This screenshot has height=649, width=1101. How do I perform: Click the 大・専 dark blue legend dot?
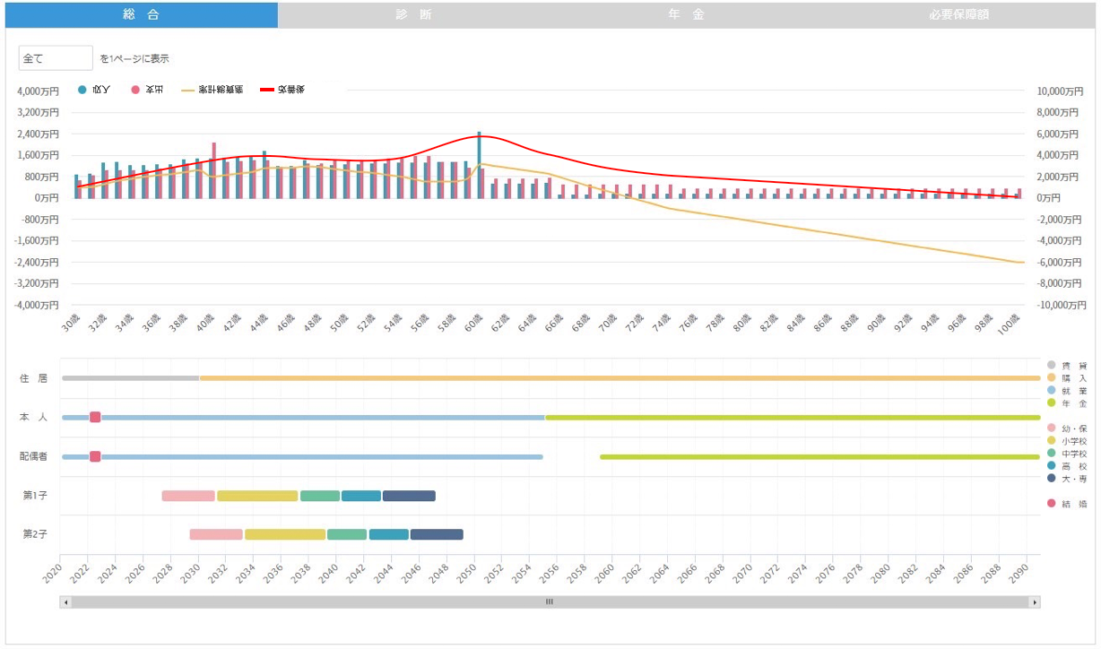[1051, 479]
